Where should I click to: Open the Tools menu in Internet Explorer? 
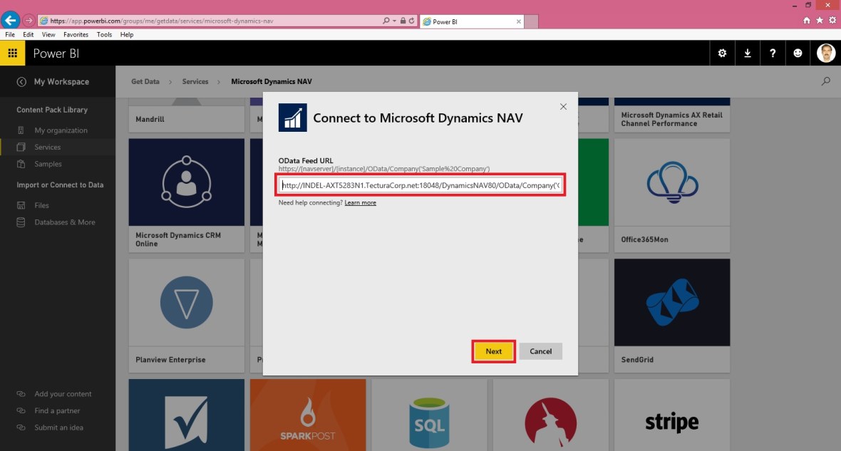tap(104, 33)
